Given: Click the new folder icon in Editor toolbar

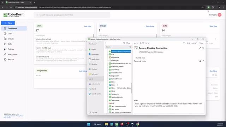Looking at the screenshot, I should tap(124, 43).
